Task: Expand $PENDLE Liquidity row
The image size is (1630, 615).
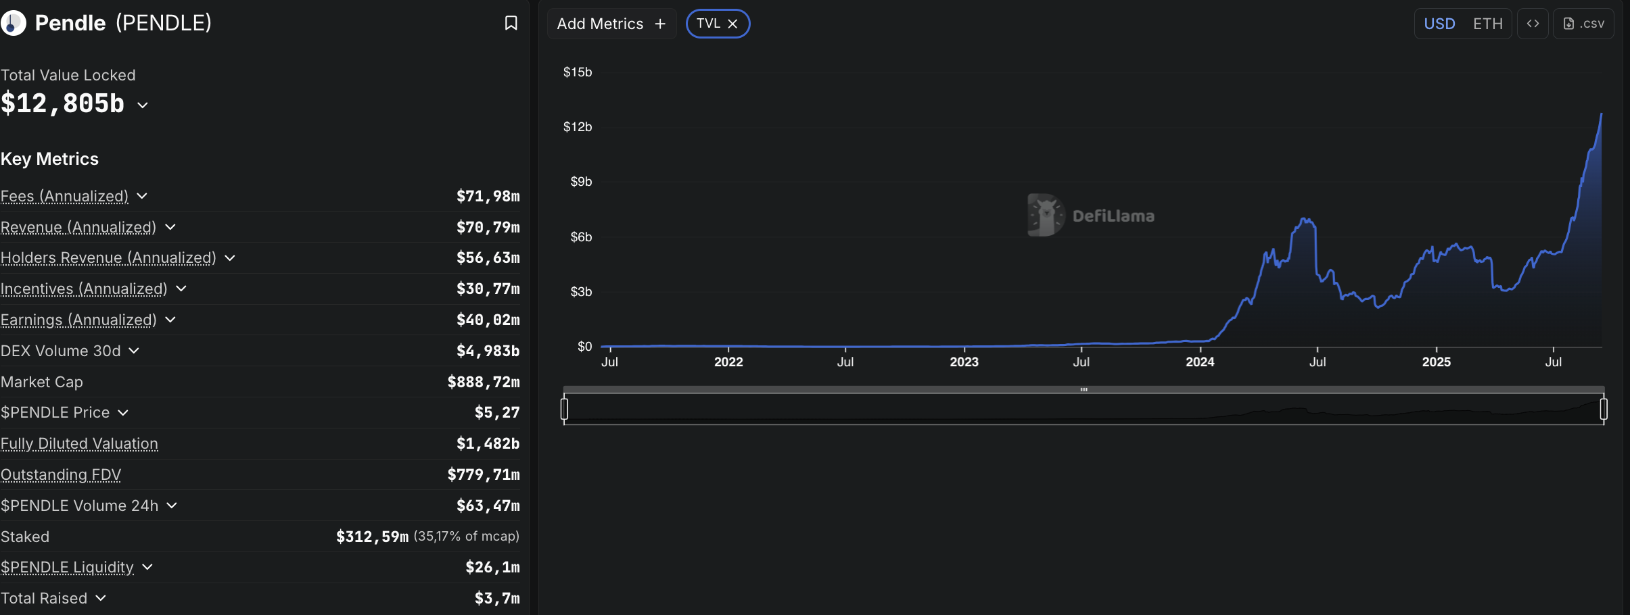Action: point(147,567)
